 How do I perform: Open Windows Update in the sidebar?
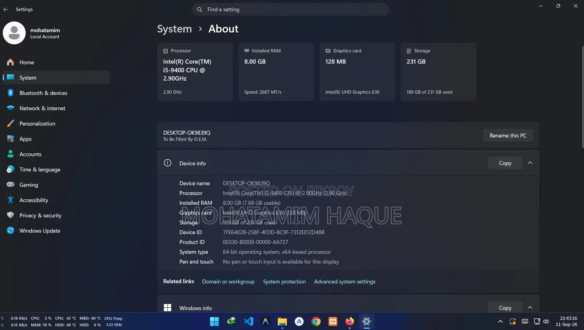point(56,231)
